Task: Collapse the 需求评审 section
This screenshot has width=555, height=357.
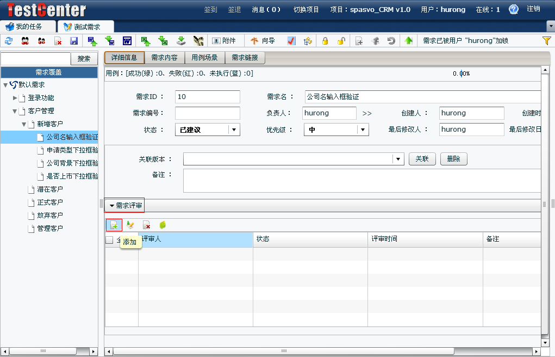Action: [112, 206]
